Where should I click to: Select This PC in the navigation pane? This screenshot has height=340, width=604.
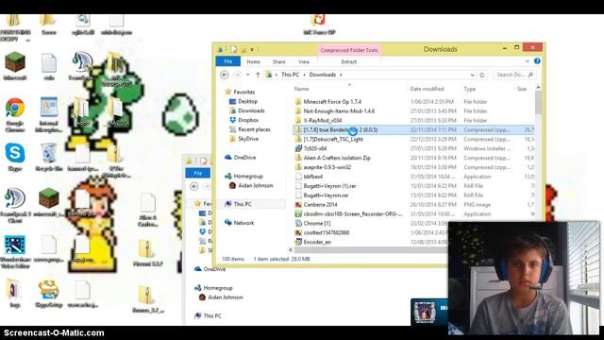(243, 204)
